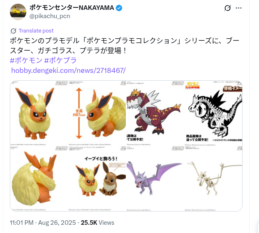Click the 11:01 PM Aug 26 timestamp
The height and width of the screenshot is (233, 259).
[43, 223]
